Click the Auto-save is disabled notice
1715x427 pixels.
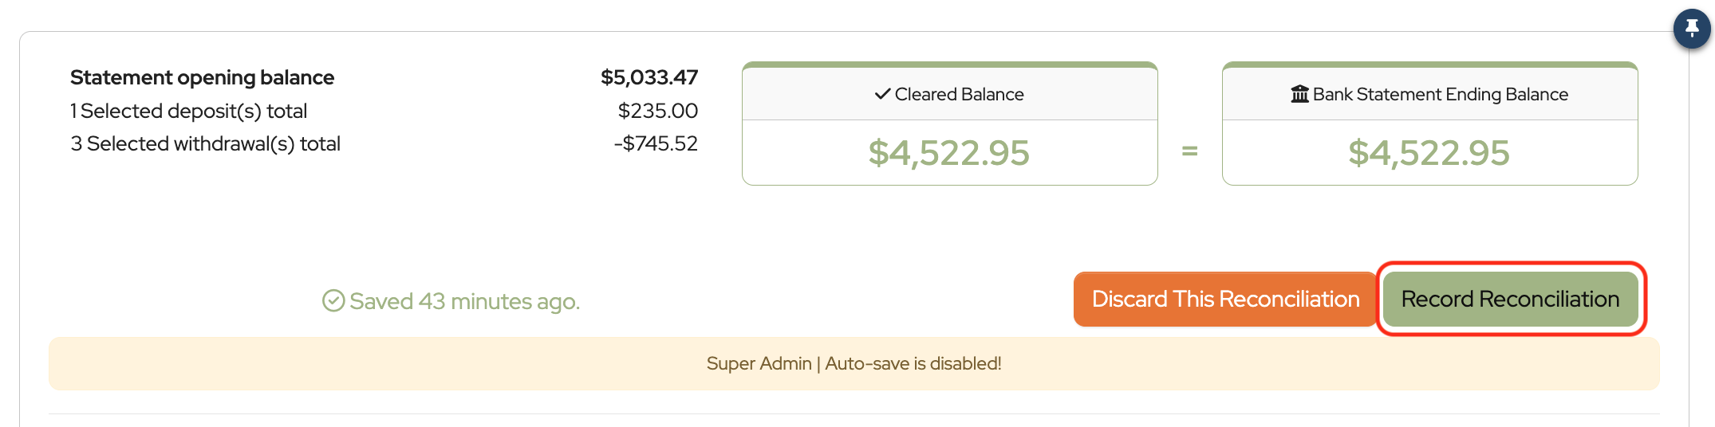[x=913, y=363]
